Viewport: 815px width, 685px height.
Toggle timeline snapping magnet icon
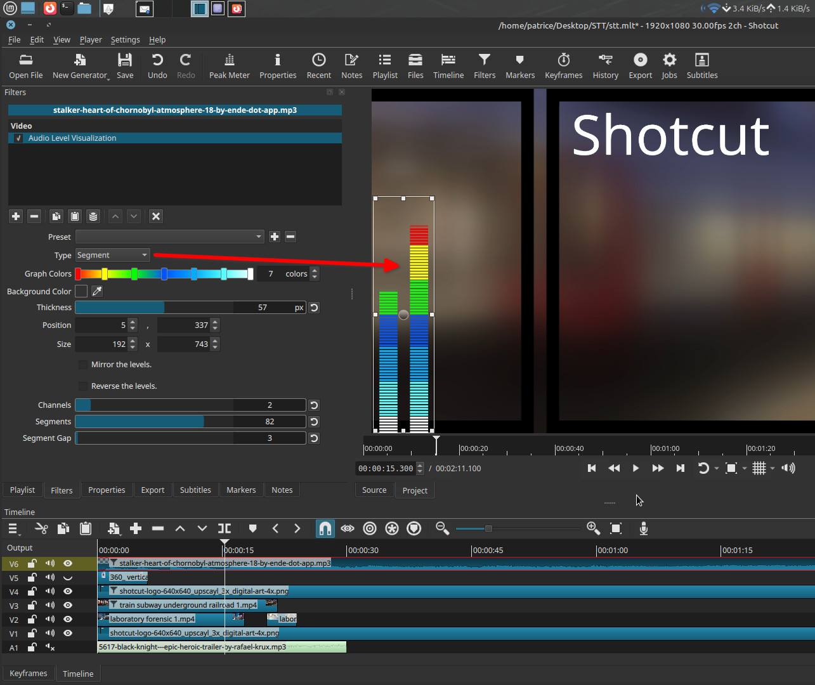325,528
